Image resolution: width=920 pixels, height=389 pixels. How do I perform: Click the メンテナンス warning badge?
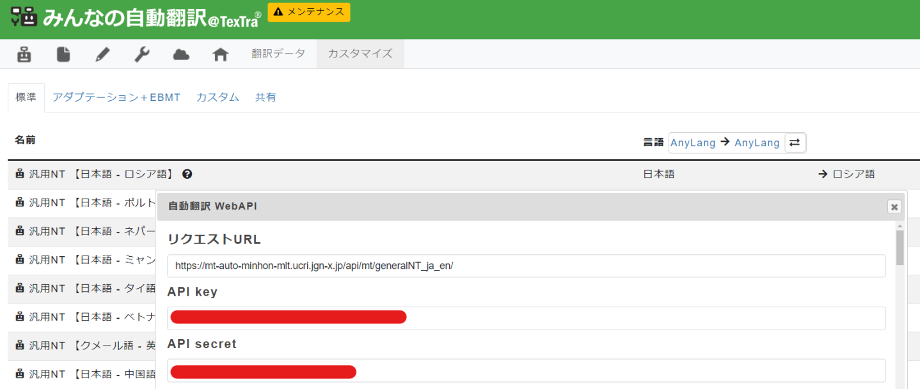pyautogui.click(x=309, y=12)
